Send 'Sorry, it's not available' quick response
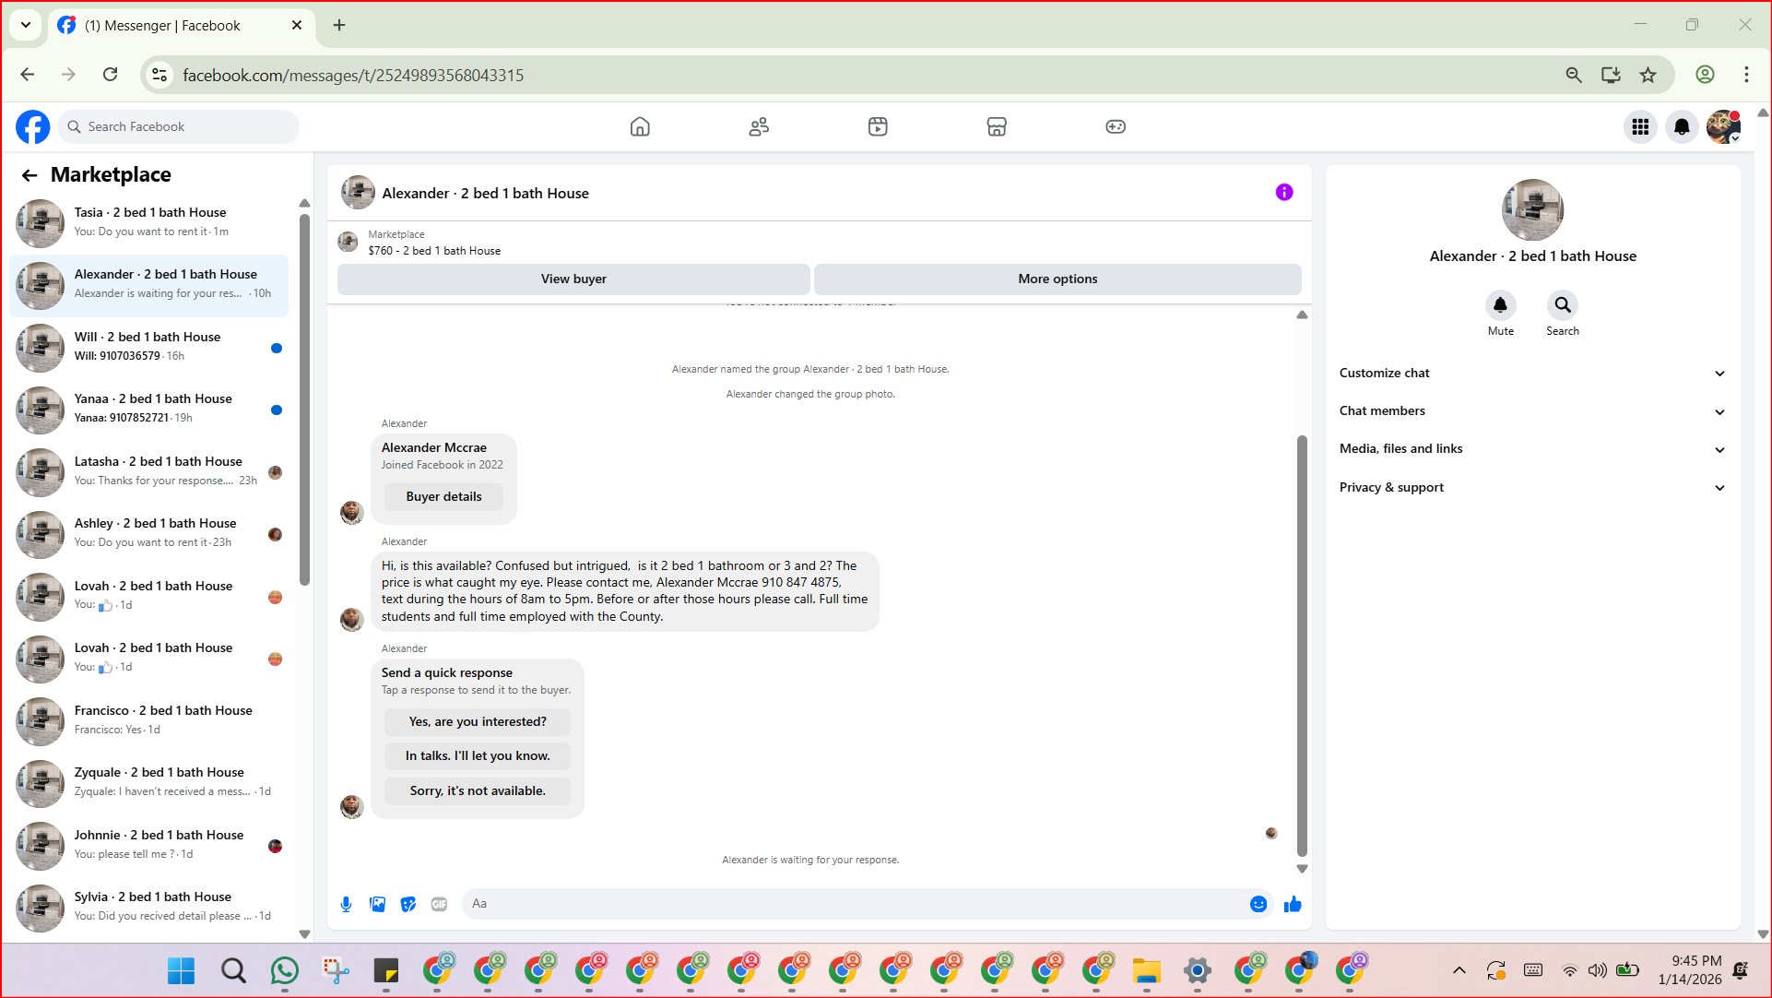The width and height of the screenshot is (1772, 998). [x=478, y=790]
